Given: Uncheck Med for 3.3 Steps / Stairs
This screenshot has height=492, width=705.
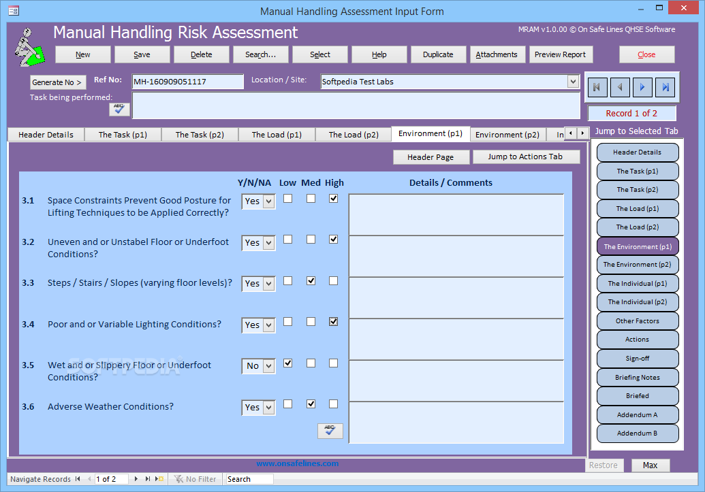Looking at the screenshot, I should tap(311, 281).
